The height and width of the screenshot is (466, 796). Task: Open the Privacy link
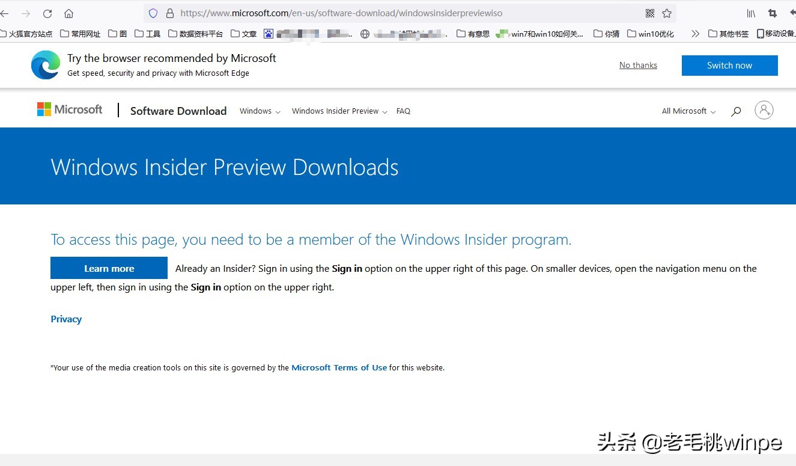click(66, 319)
